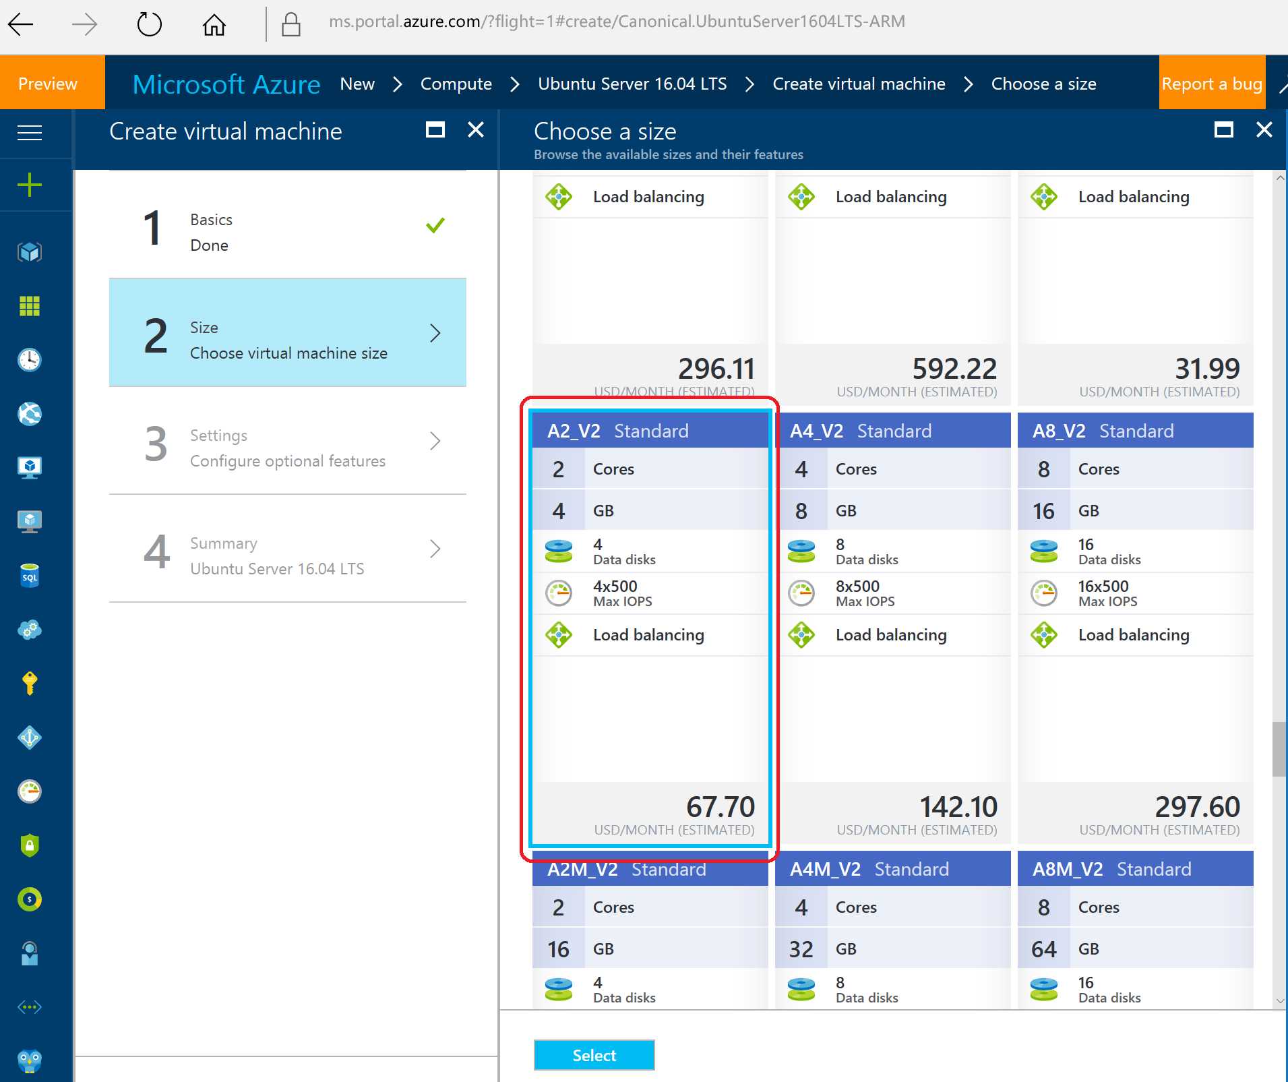The height and width of the screenshot is (1082, 1288).
Task: Click the size list scrollbar thumb
Action: (x=1279, y=749)
